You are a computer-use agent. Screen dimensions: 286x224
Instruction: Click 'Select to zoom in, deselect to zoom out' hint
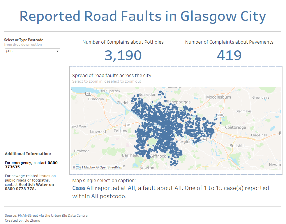tap(107, 81)
